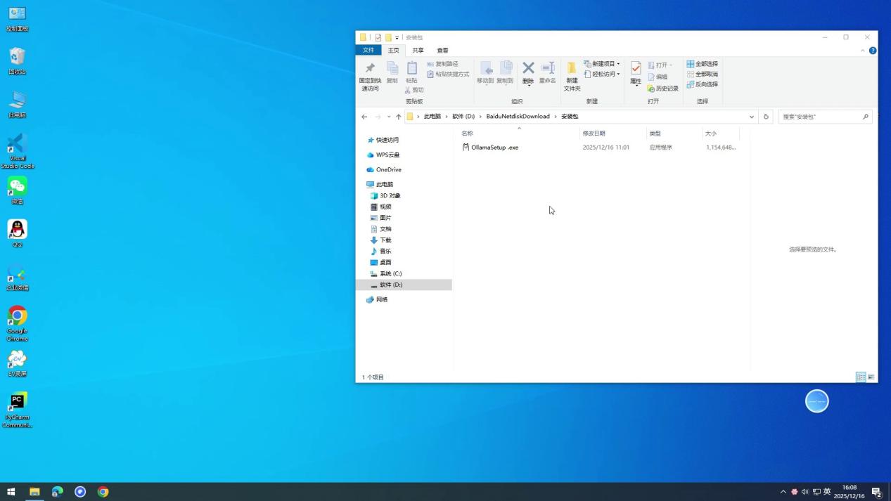Switch to details view in status bar
891x501 pixels.
point(860,377)
